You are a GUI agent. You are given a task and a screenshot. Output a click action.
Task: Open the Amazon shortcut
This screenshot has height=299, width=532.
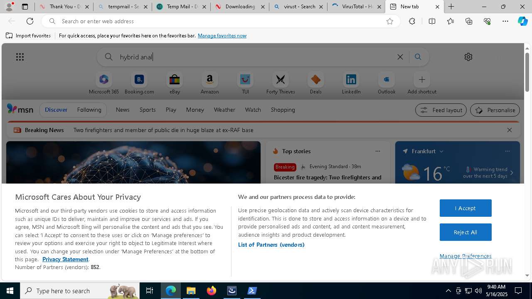tap(209, 83)
